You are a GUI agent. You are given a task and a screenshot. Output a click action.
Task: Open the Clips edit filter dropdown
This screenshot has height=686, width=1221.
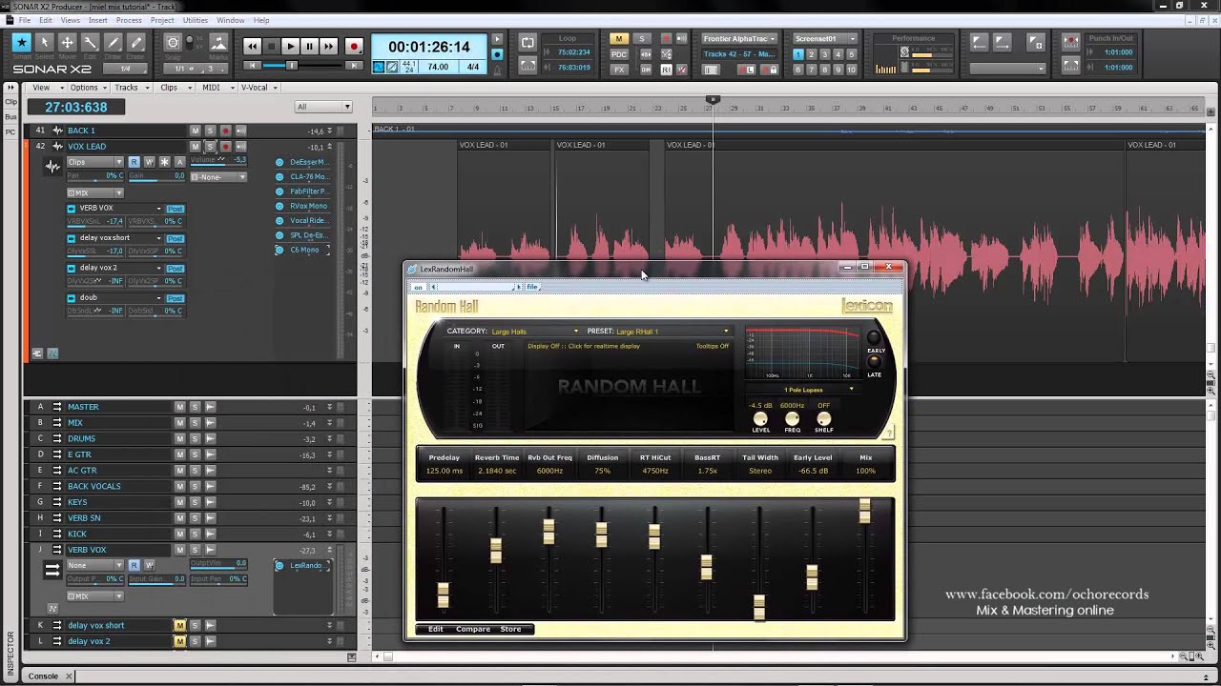click(x=94, y=162)
